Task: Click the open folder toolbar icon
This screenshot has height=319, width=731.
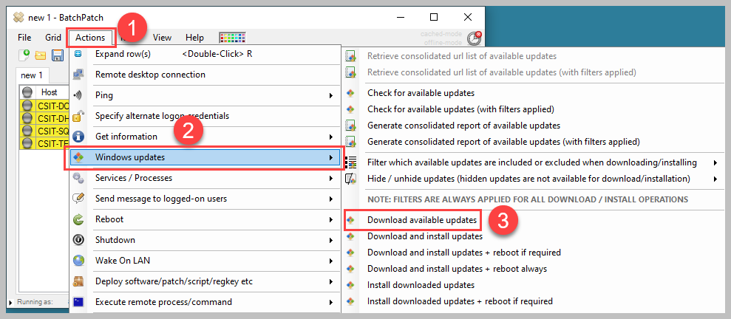Action: tap(41, 56)
